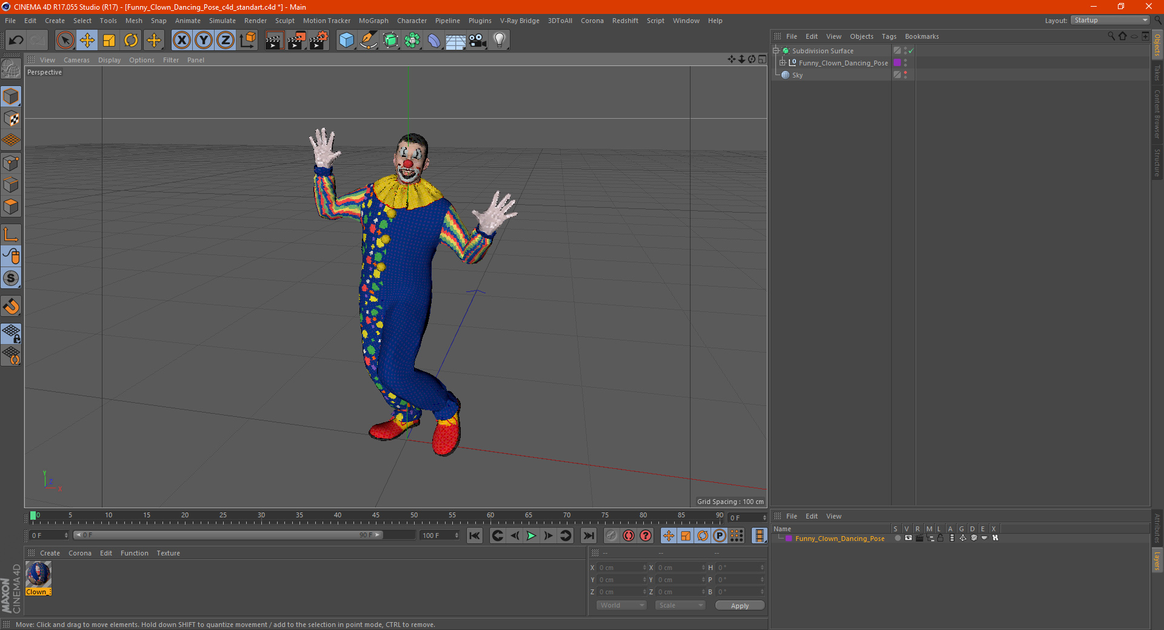Go to start of animation
This screenshot has height=630, width=1164.
tap(475, 535)
